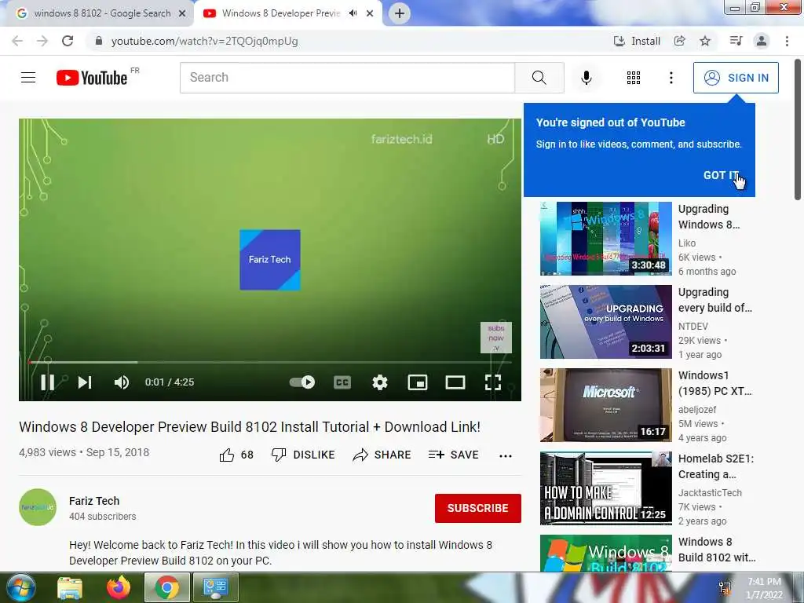Focus the YouTube Search field

click(x=347, y=78)
